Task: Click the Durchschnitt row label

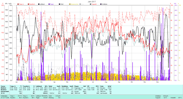Action: pyautogui.click(x=5, y=91)
